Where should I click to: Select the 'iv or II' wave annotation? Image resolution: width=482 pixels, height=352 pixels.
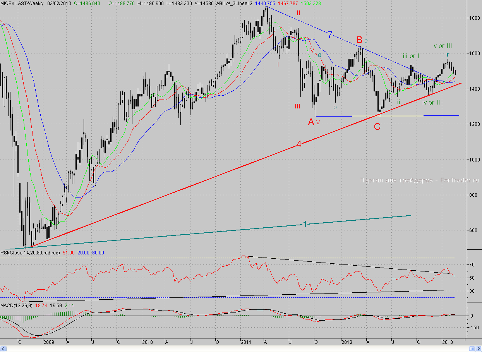tap(431, 102)
